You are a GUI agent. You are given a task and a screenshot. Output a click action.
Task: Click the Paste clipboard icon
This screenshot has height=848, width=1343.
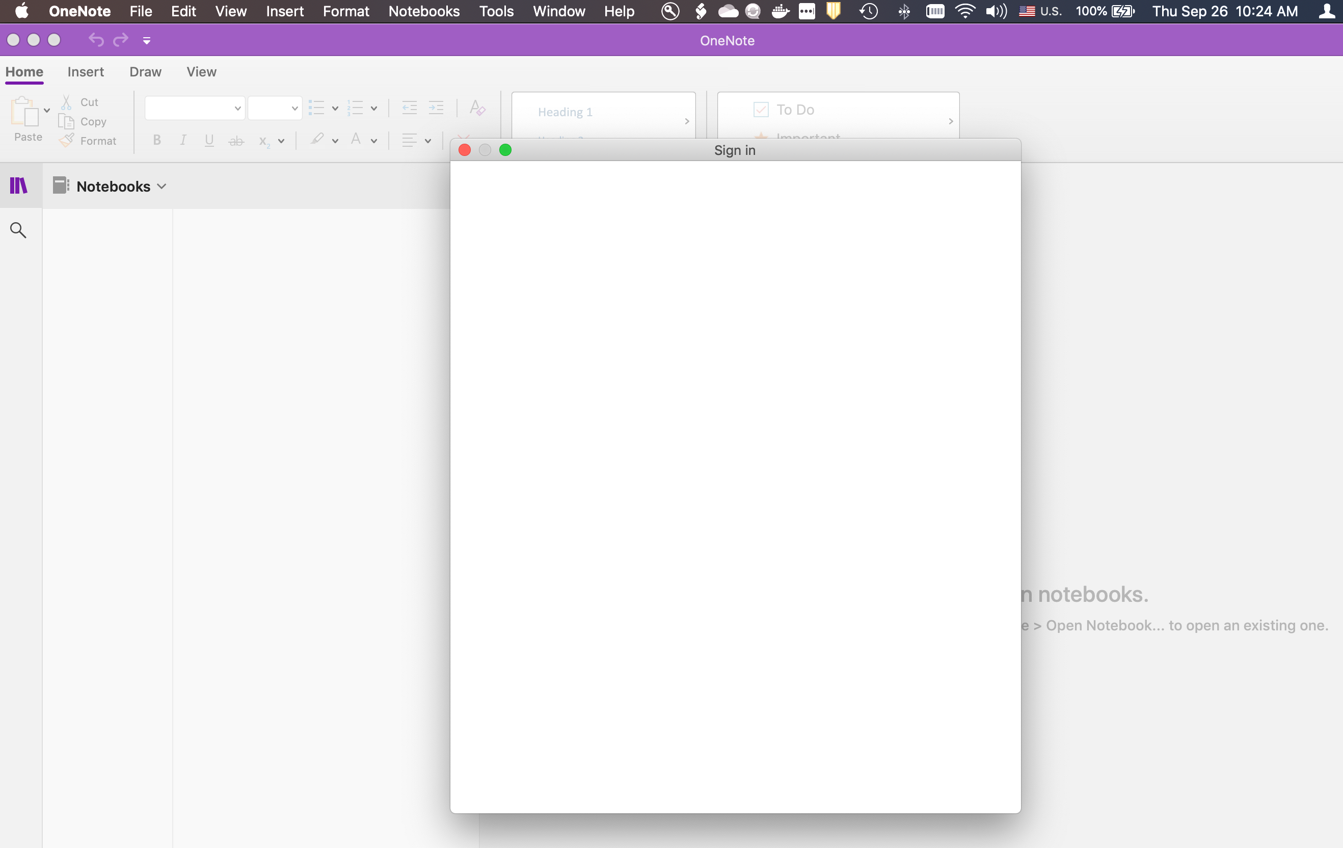(x=24, y=111)
